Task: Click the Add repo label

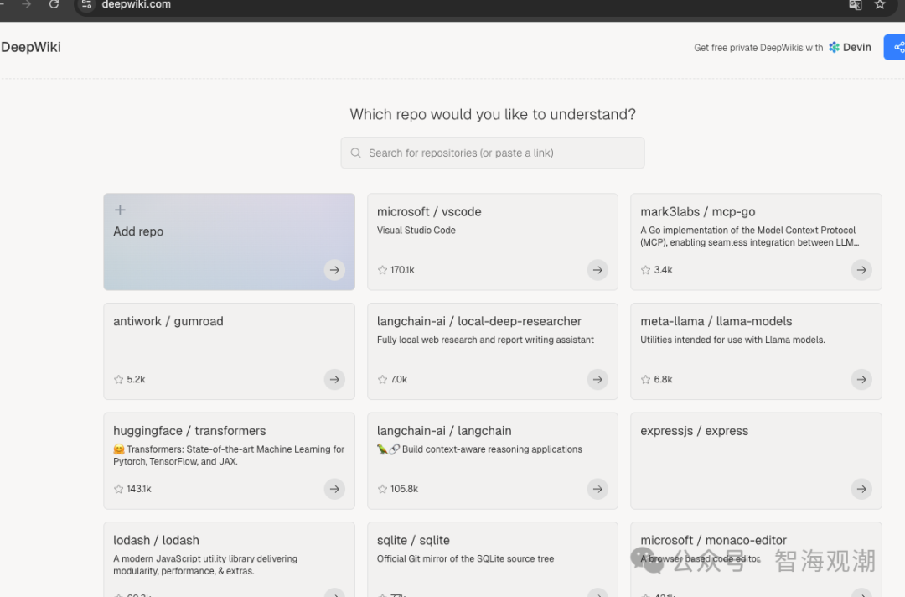Action: coord(138,231)
